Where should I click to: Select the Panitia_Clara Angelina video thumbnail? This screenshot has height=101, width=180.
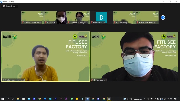[78, 17]
